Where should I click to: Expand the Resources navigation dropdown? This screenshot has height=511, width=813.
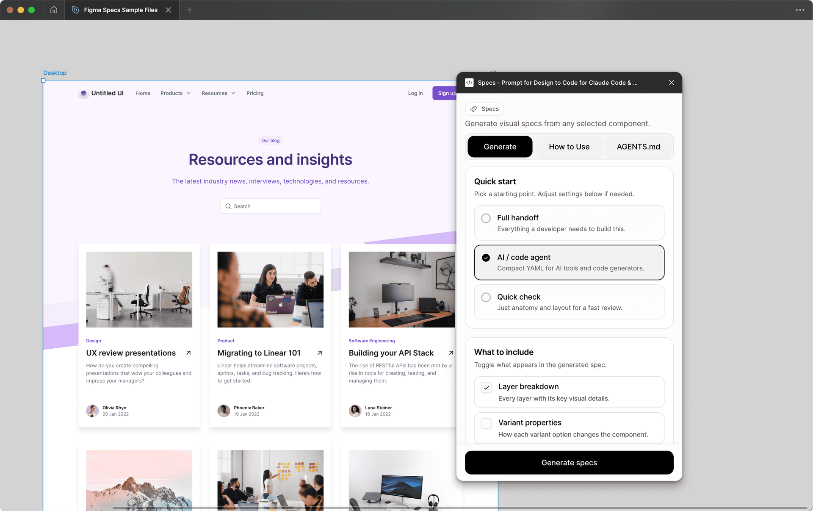pos(218,93)
